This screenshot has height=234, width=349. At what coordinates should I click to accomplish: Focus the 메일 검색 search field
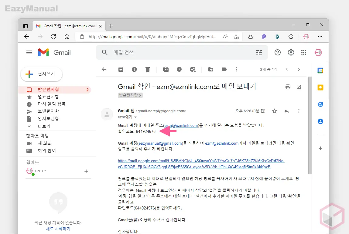point(183,53)
